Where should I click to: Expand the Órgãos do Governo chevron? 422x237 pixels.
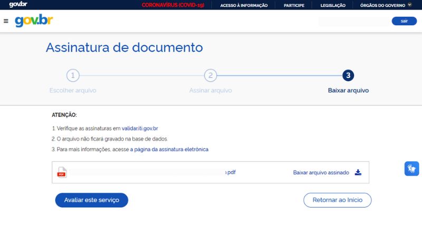point(410,5)
